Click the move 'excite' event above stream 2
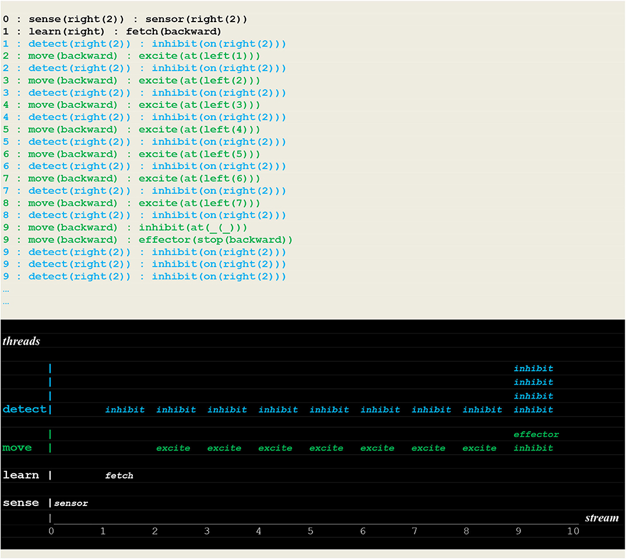This screenshot has height=559, width=626. click(173, 448)
